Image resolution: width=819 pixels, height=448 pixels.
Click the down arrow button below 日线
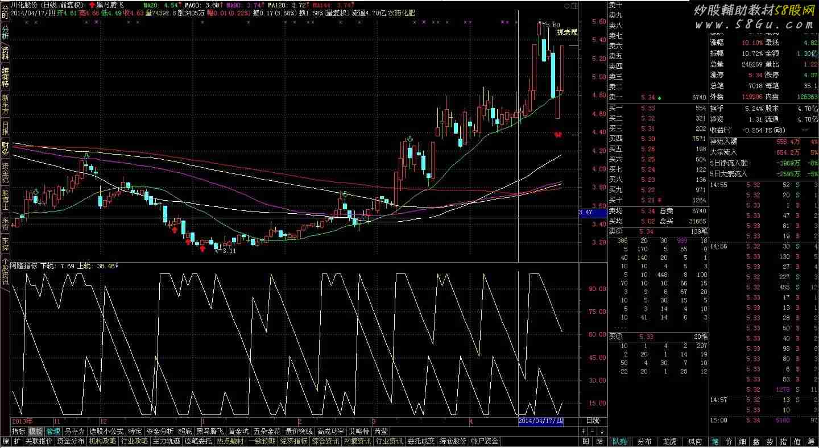point(601,432)
